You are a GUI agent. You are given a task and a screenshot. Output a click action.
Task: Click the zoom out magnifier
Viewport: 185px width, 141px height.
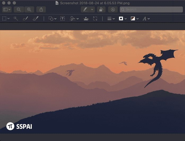[19, 10]
